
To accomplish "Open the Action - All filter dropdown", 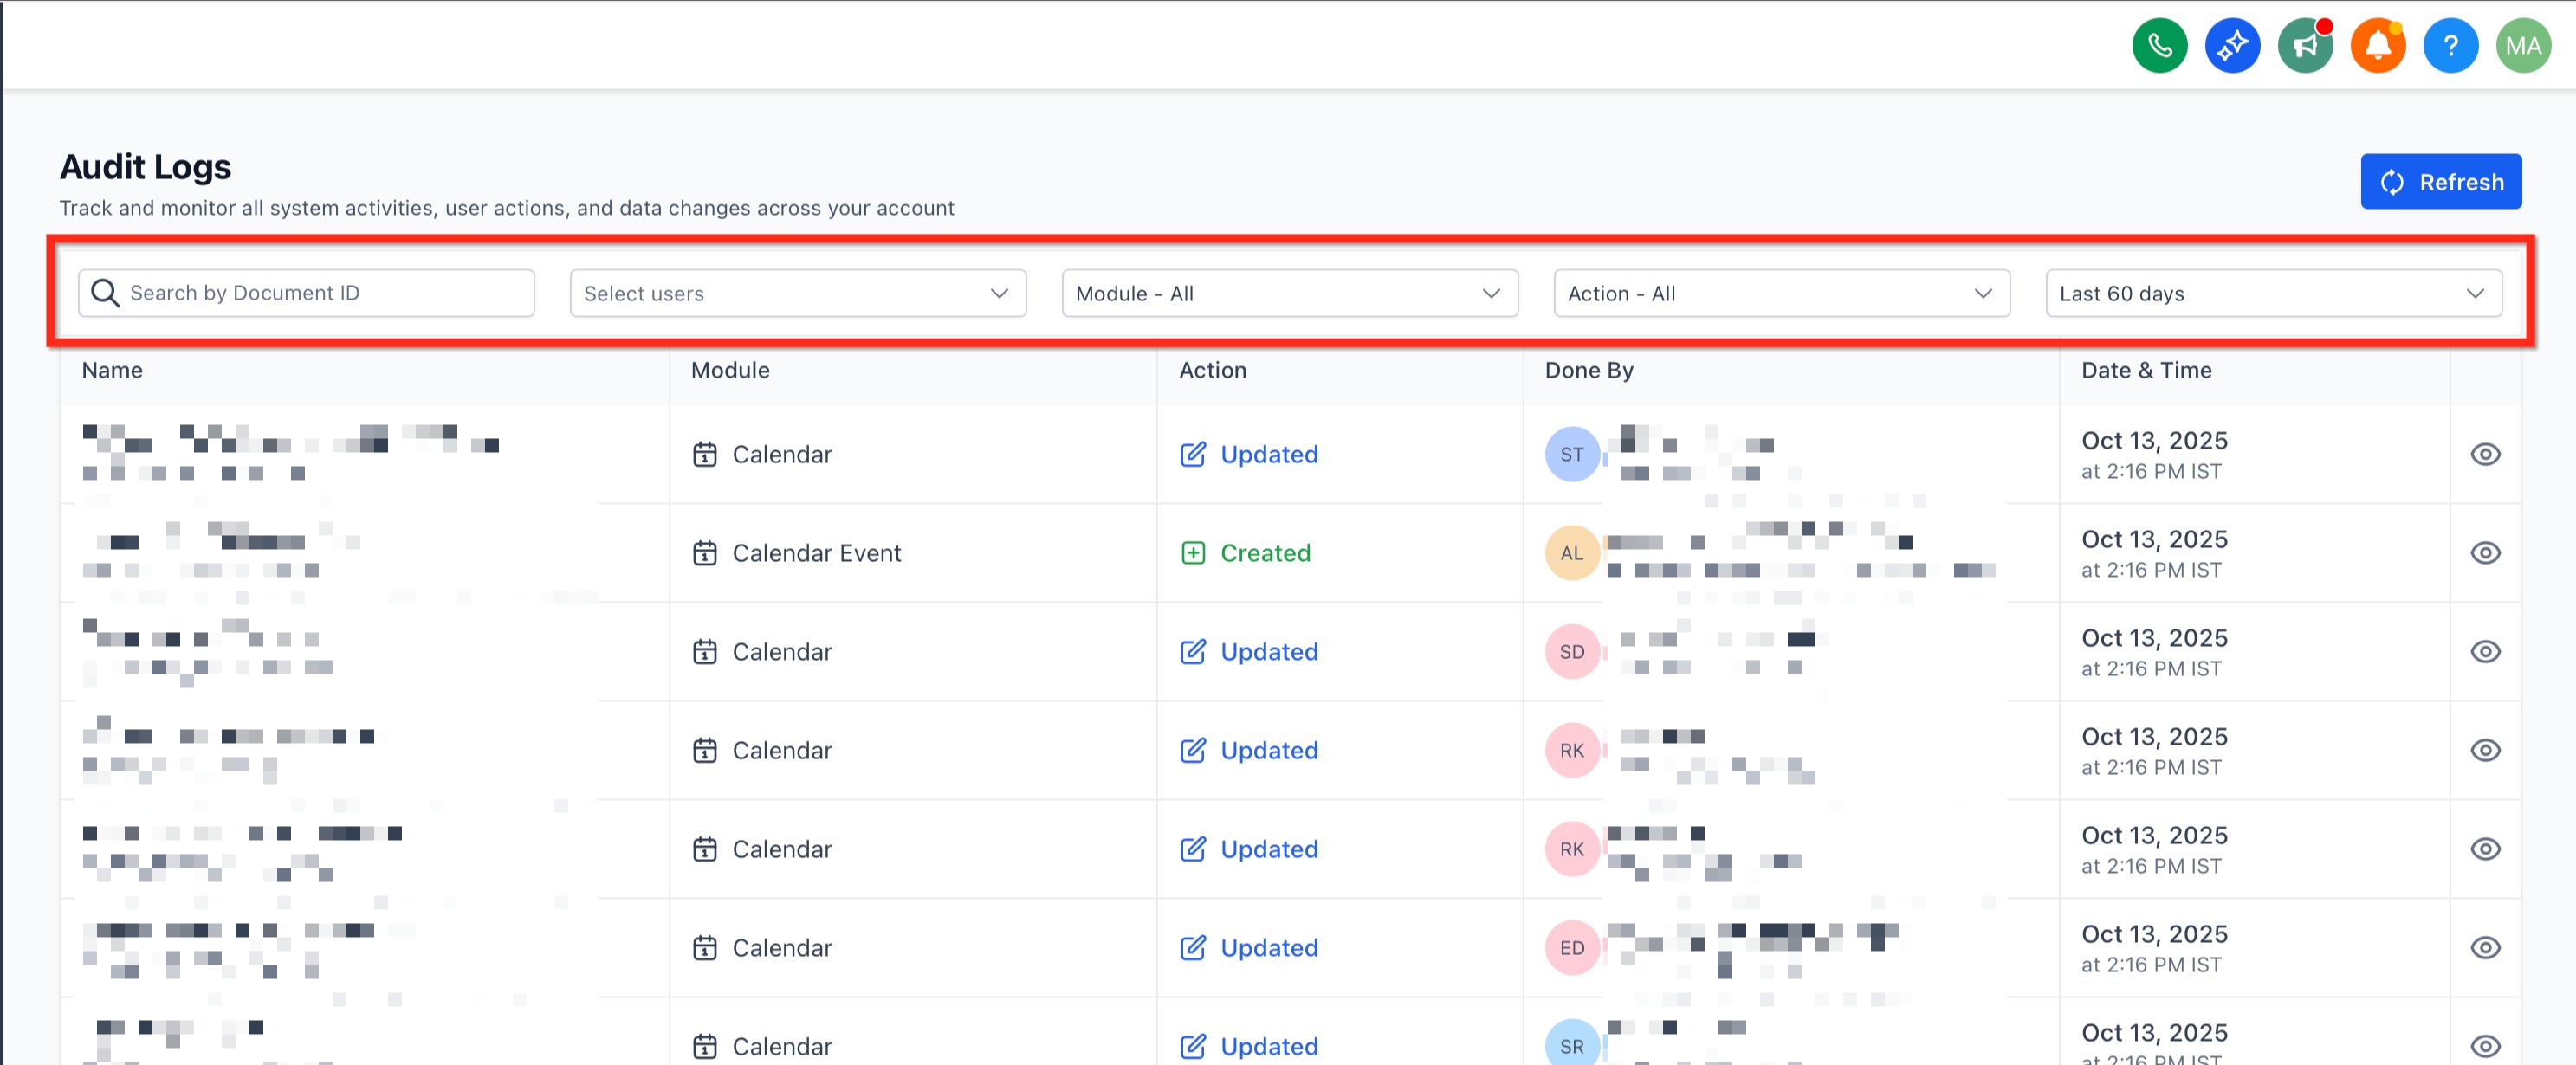I will point(1781,293).
